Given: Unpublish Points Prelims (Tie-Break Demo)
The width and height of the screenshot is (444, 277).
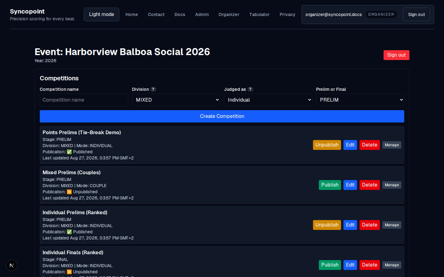Looking at the screenshot, I should point(327,145).
